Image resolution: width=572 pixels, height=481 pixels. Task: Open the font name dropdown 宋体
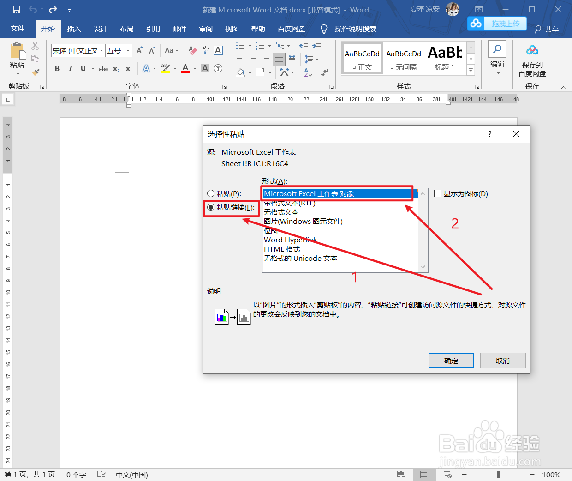coord(101,50)
